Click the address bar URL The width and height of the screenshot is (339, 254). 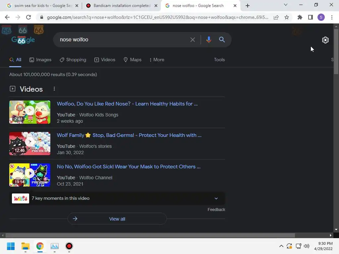click(157, 17)
